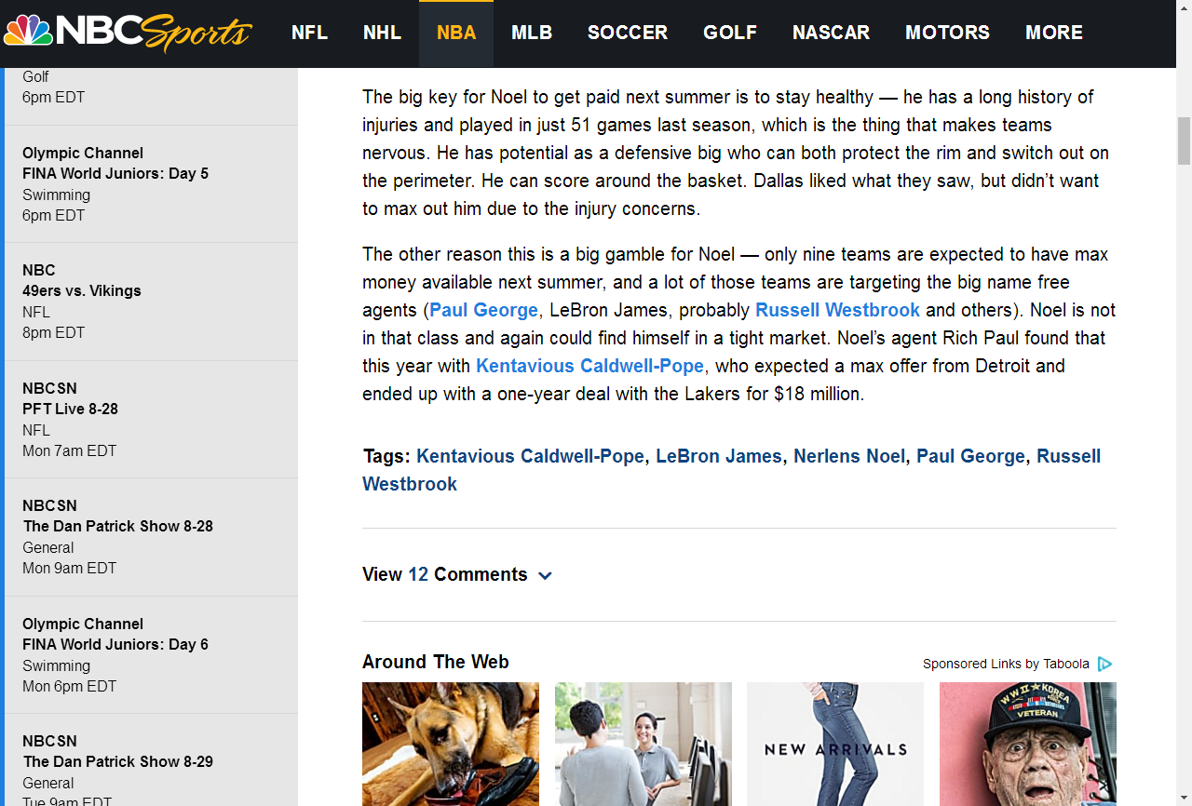This screenshot has width=1192, height=806.
Task: Follow the Russell Westbrook article link
Action: click(837, 310)
